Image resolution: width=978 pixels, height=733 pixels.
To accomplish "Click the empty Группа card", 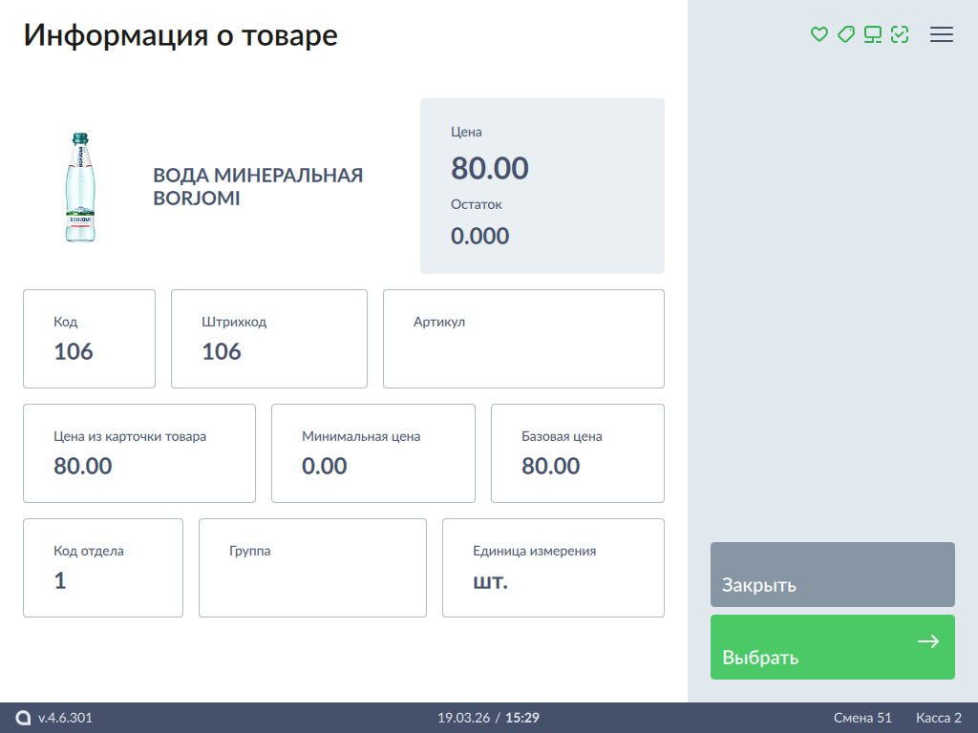I will [312, 568].
